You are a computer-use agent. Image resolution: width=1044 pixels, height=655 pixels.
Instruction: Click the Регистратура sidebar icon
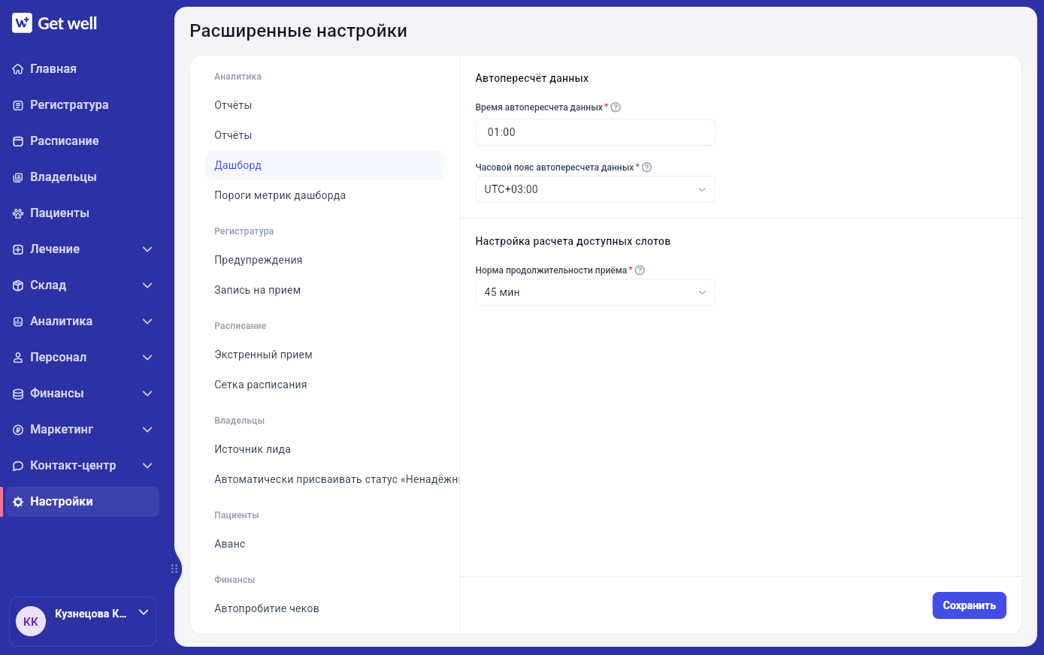tap(18, 105)
